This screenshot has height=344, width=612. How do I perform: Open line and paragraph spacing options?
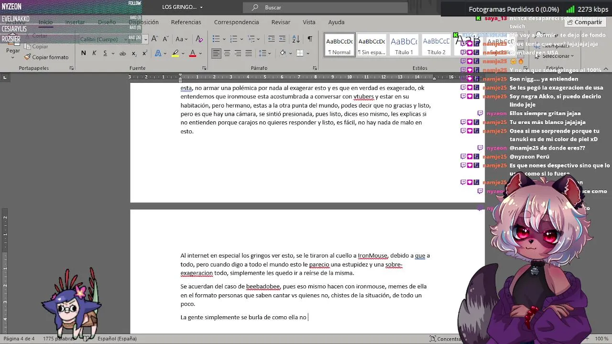point(263,53)
